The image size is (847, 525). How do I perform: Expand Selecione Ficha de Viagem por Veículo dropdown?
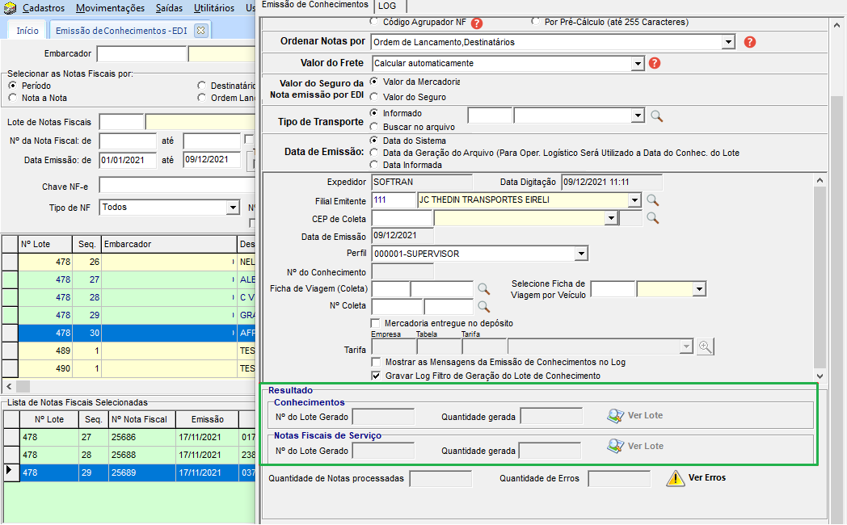[x=699, y=289]
